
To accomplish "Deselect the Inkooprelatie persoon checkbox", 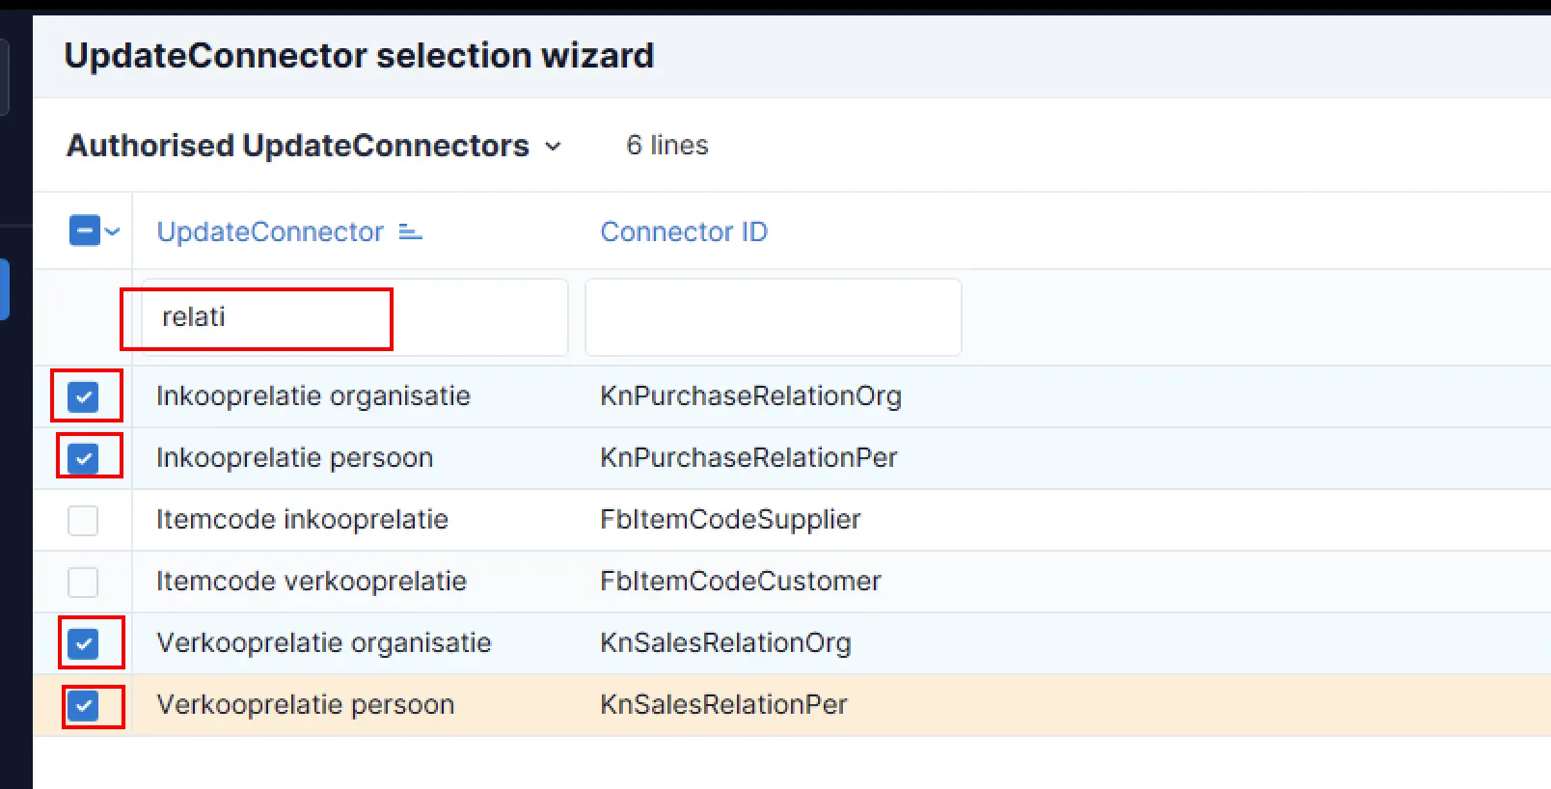I will (84, 458).
